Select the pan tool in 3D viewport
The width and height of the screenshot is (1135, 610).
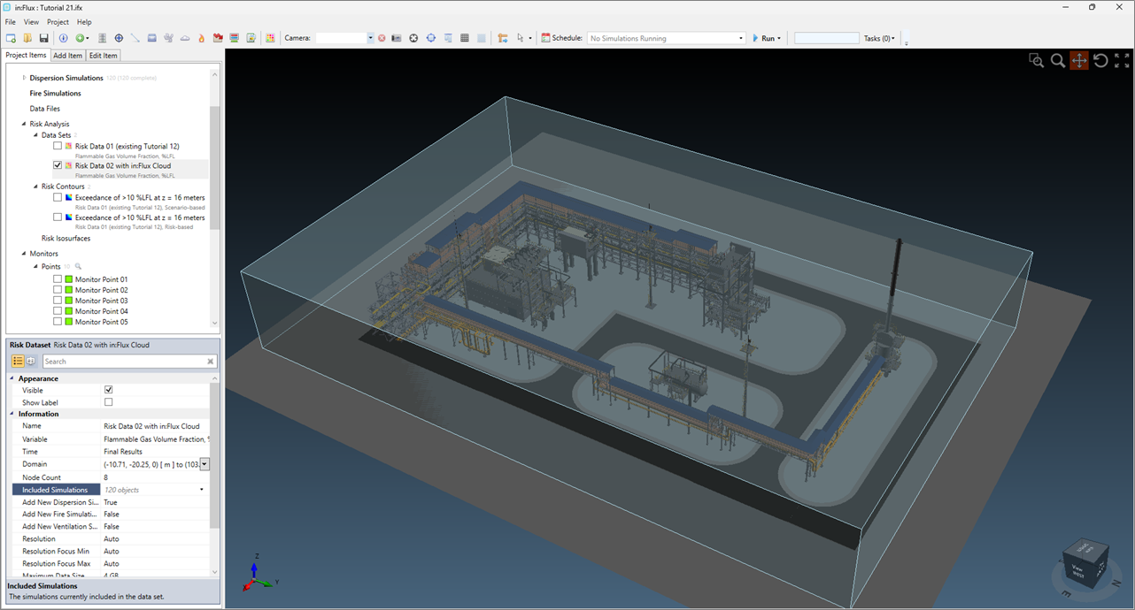click(x=1078, y=60)
